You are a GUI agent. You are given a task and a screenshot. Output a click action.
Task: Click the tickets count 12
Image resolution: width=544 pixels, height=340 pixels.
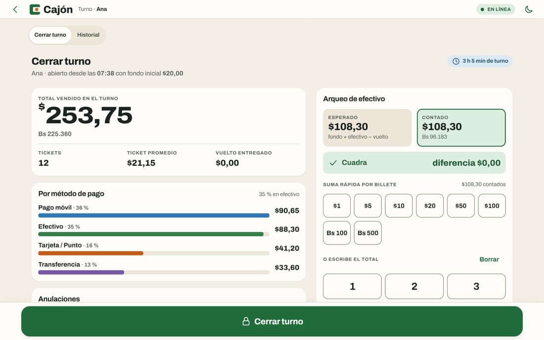(x=44, y=163)
